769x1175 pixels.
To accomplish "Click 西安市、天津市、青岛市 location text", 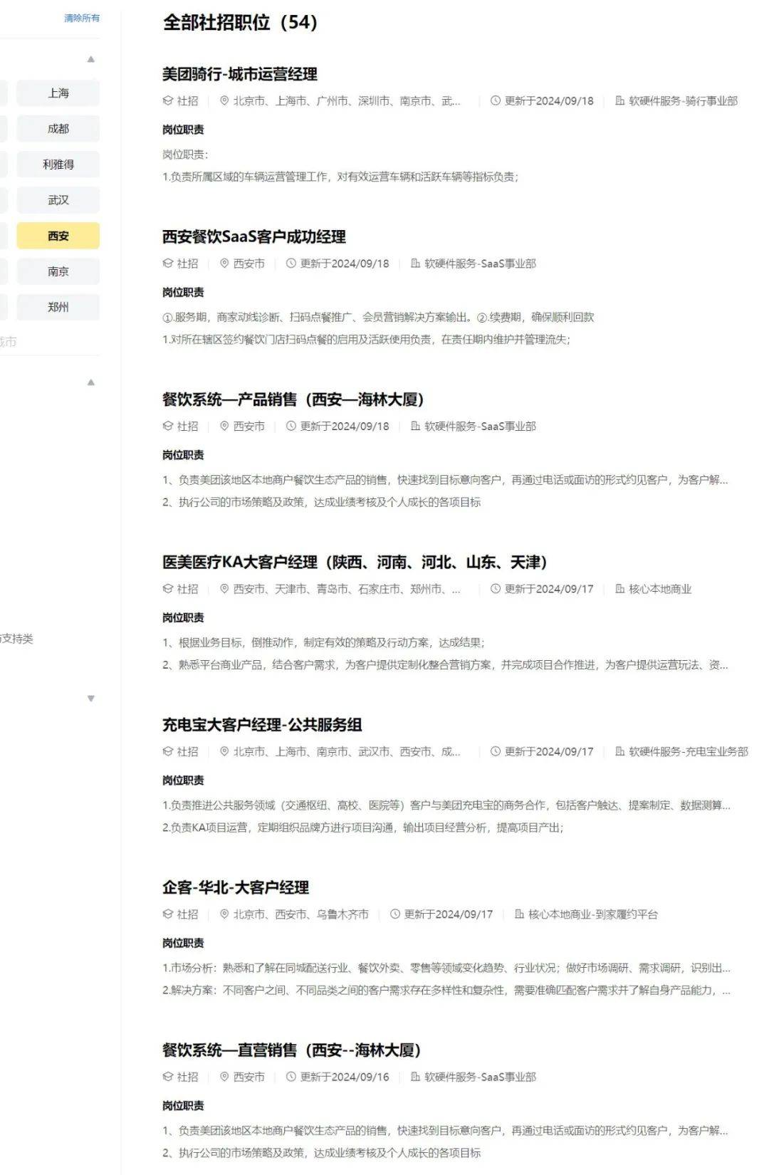I will tap(347, 589).
